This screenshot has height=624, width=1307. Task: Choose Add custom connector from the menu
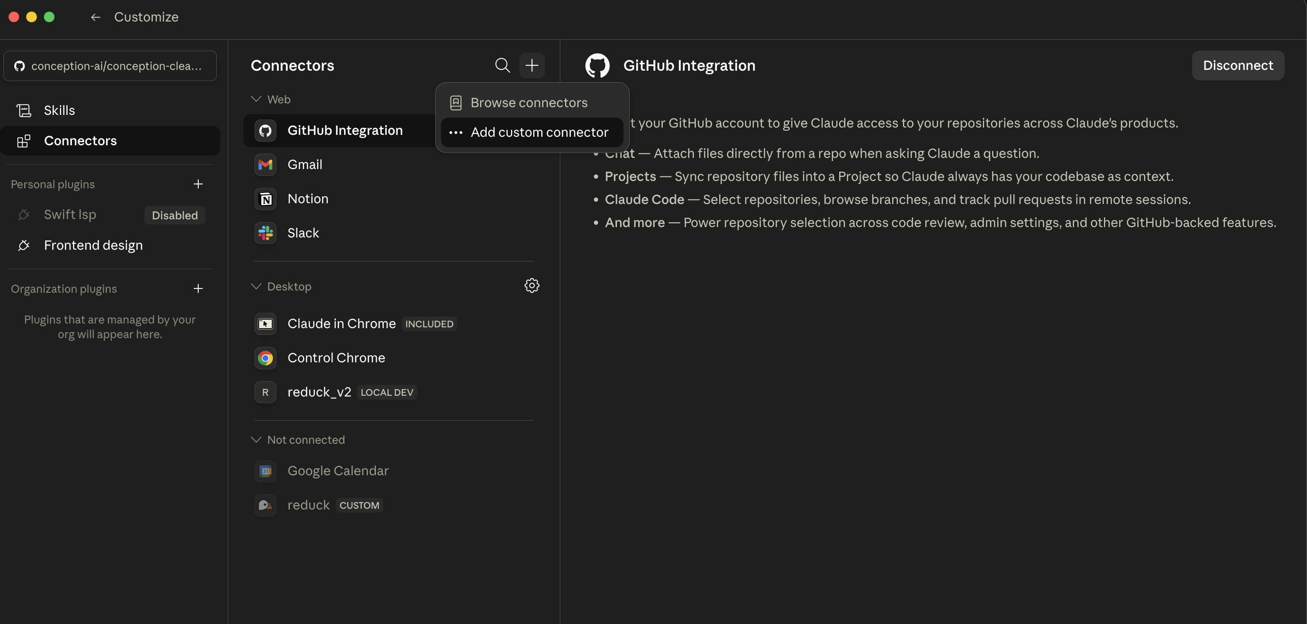point(532,133)
